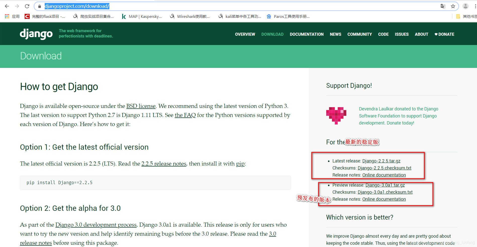Open the user profile avatar icon
The height and width of the screenshot is (247, 477).
(465, 6)
